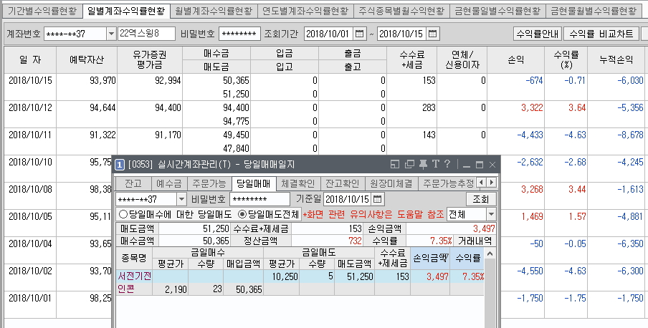648x328 pixels.
Task: Click 수익률 column header in popup table
Action: (467, 259)
